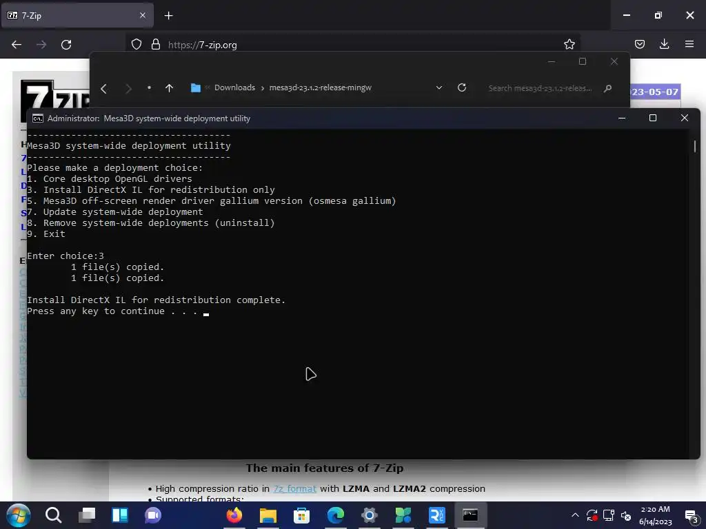706x529 pixels.
Task: Close the Mesa3D deployment console
Action: pos(685,118)
